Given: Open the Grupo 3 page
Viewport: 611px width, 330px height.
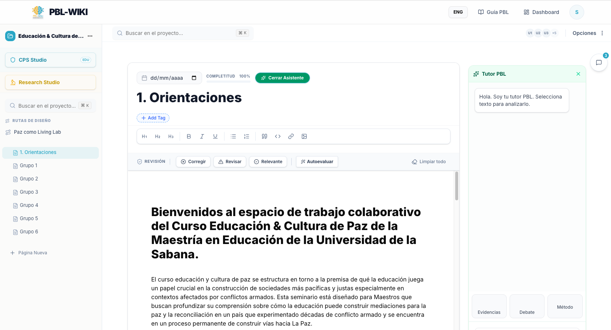Looking at the screenshot, I should [29, 192].
